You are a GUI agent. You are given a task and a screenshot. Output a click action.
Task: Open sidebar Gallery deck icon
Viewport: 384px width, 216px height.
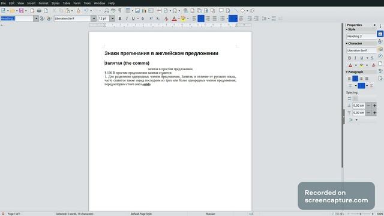(x=380, y=49)
